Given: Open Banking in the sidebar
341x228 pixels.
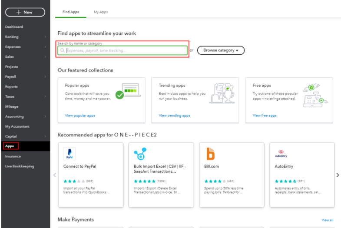Looking at the screenshot, I should click(x=12, y=37).
